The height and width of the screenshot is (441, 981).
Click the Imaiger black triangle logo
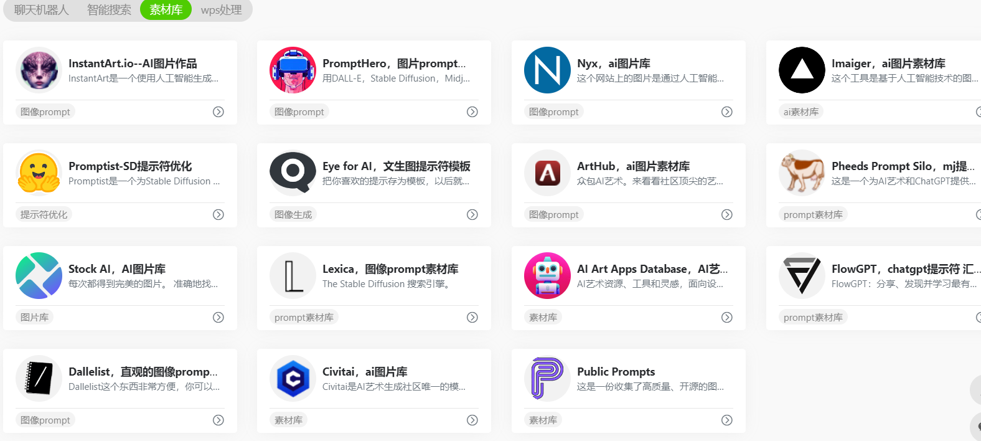tap(802, 70)
